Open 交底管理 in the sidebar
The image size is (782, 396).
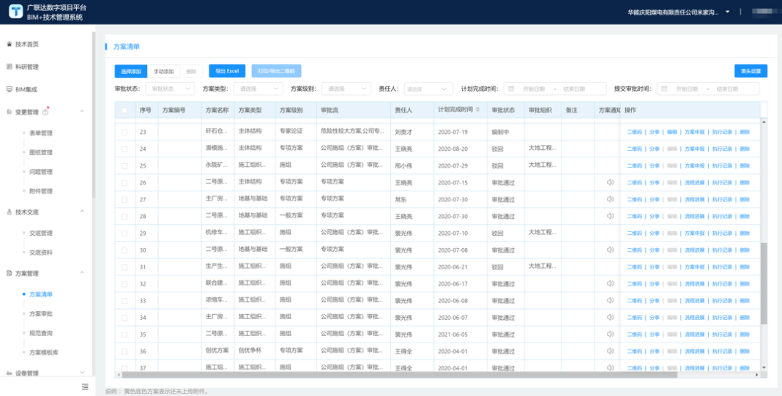point(41,234)
